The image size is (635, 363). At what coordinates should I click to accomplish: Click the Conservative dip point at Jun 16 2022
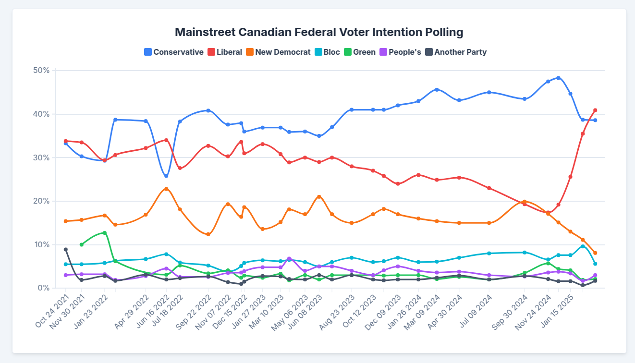point(166,176)
